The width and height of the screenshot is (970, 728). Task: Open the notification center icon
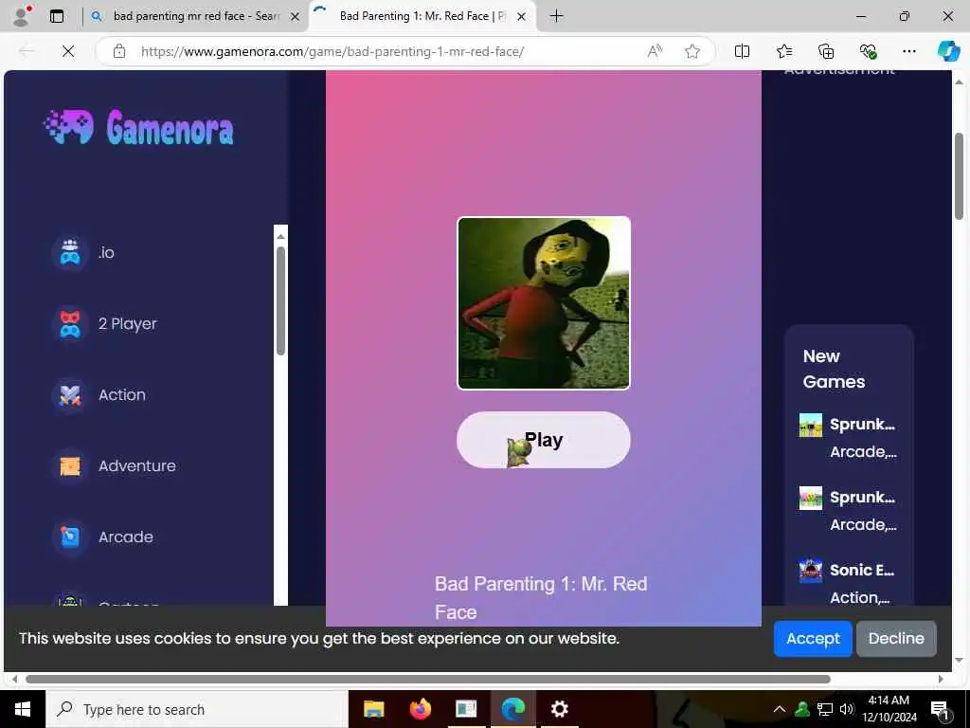click(x=940, y=709)
